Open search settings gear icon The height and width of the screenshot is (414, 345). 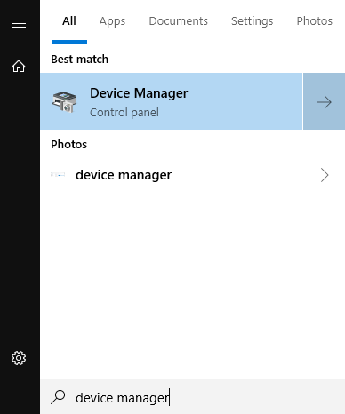pos(19,358)
